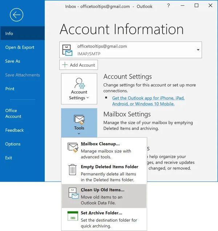This screenshot has width=218, height=231.
Task: Go to Office Account
Action: (13, 113)
